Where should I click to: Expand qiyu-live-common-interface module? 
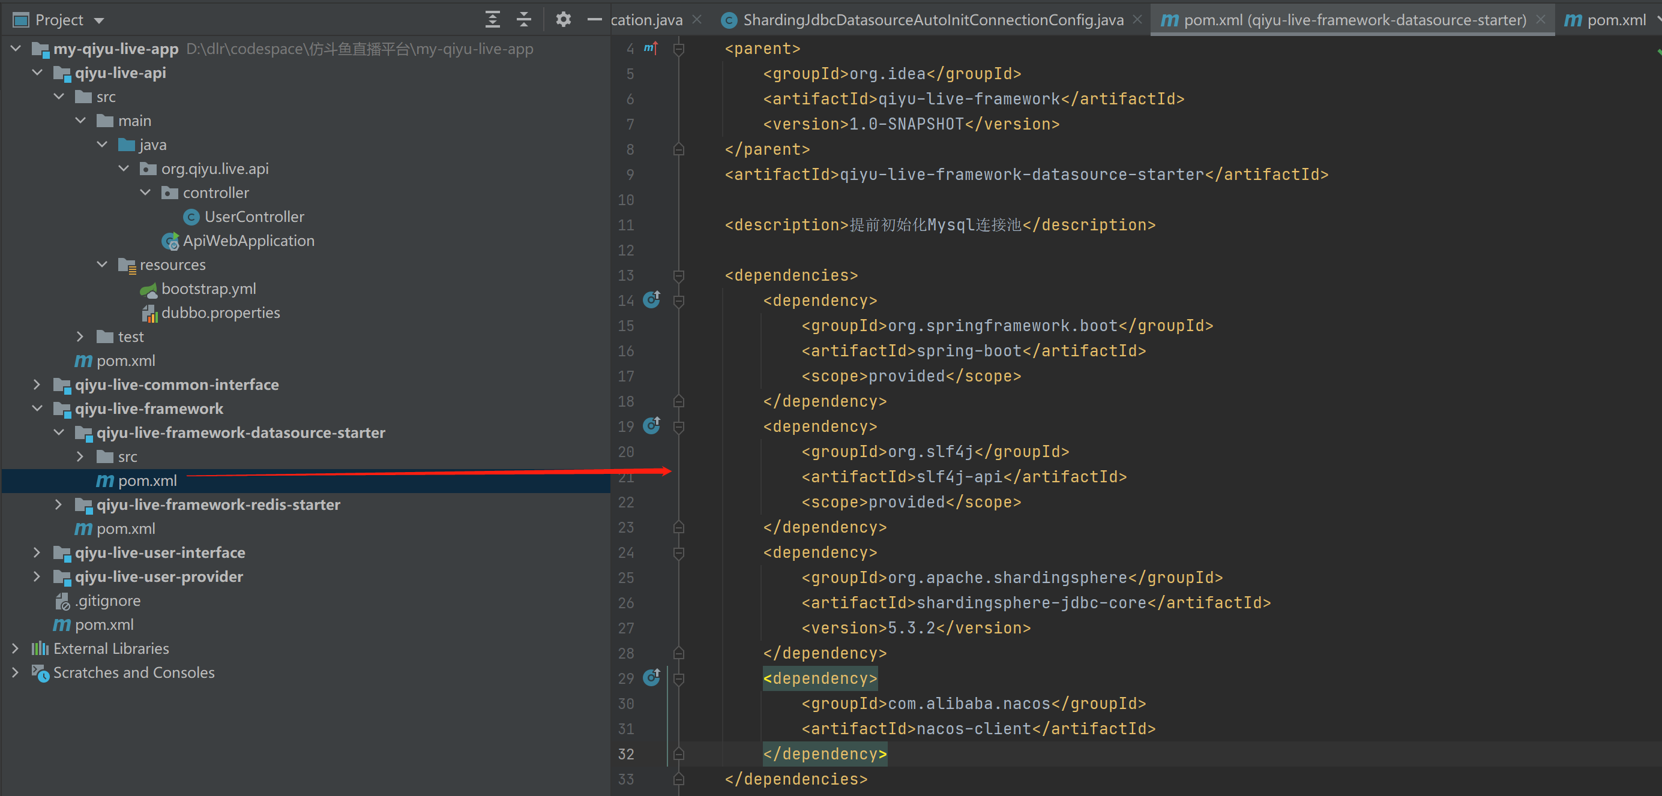point(37,385)
